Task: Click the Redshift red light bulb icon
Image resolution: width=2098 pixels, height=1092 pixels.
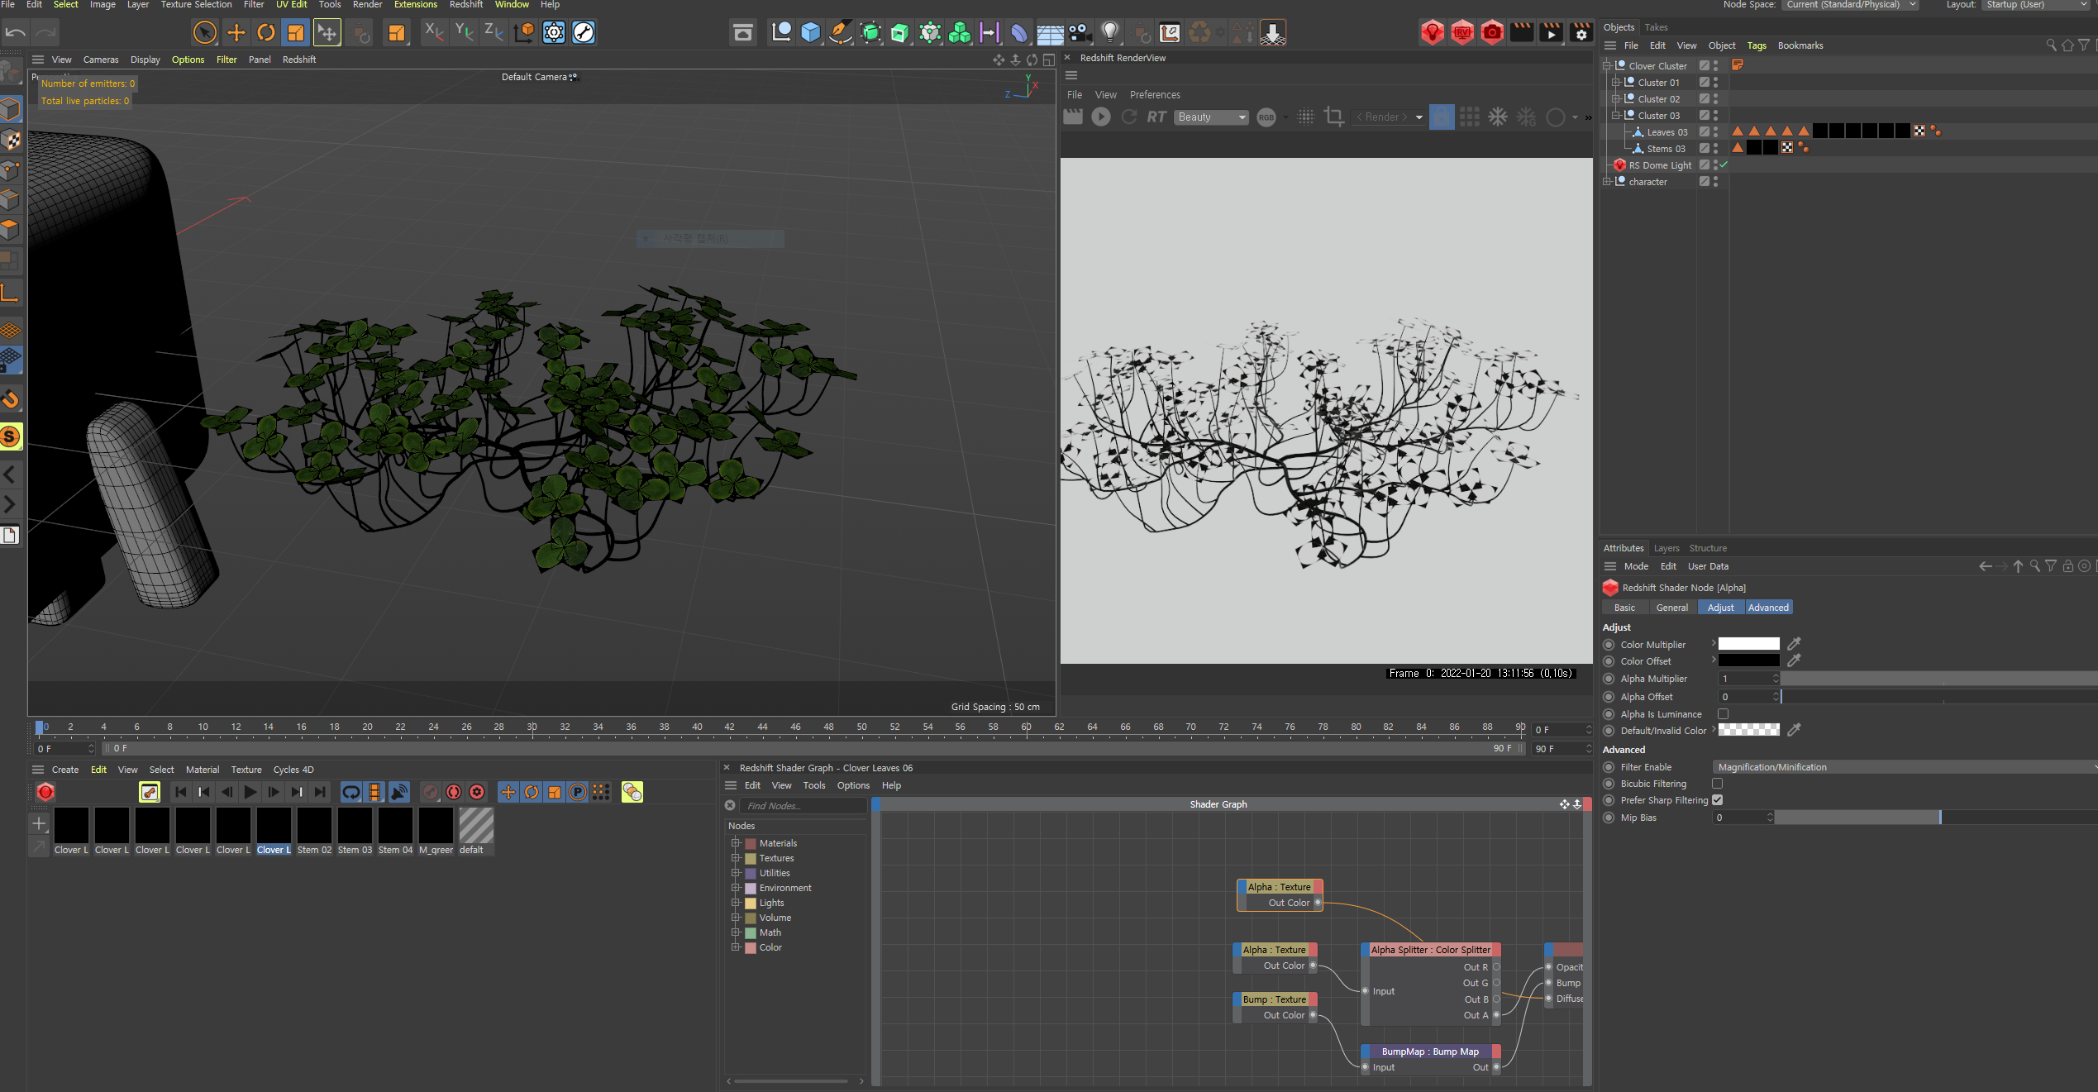Action: click(x=1433, y=32)
